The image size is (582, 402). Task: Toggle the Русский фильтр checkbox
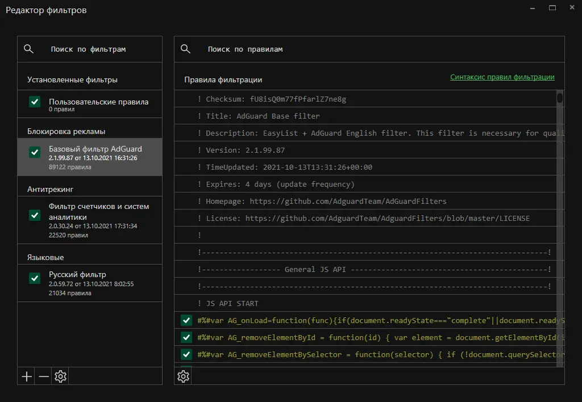click(35, 278)
